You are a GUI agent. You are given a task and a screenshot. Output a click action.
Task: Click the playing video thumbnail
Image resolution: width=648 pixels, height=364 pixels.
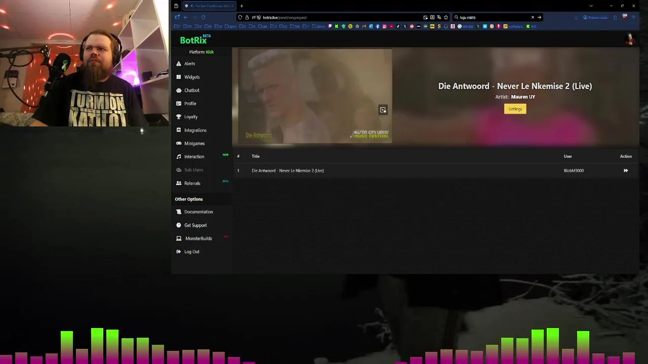pyautogui.click(x=315, y=96)
